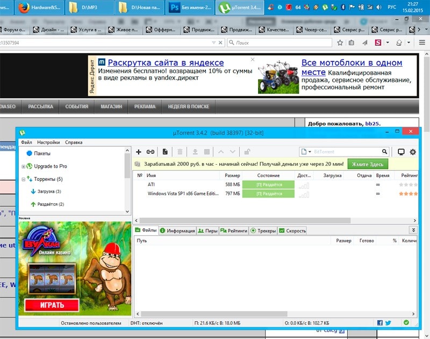Click Add Torrent from URL link icon
This screenshot has height=339, width=430.
click(150, 152)
